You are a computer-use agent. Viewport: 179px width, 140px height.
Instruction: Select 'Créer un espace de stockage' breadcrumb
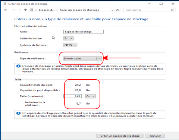79,10
